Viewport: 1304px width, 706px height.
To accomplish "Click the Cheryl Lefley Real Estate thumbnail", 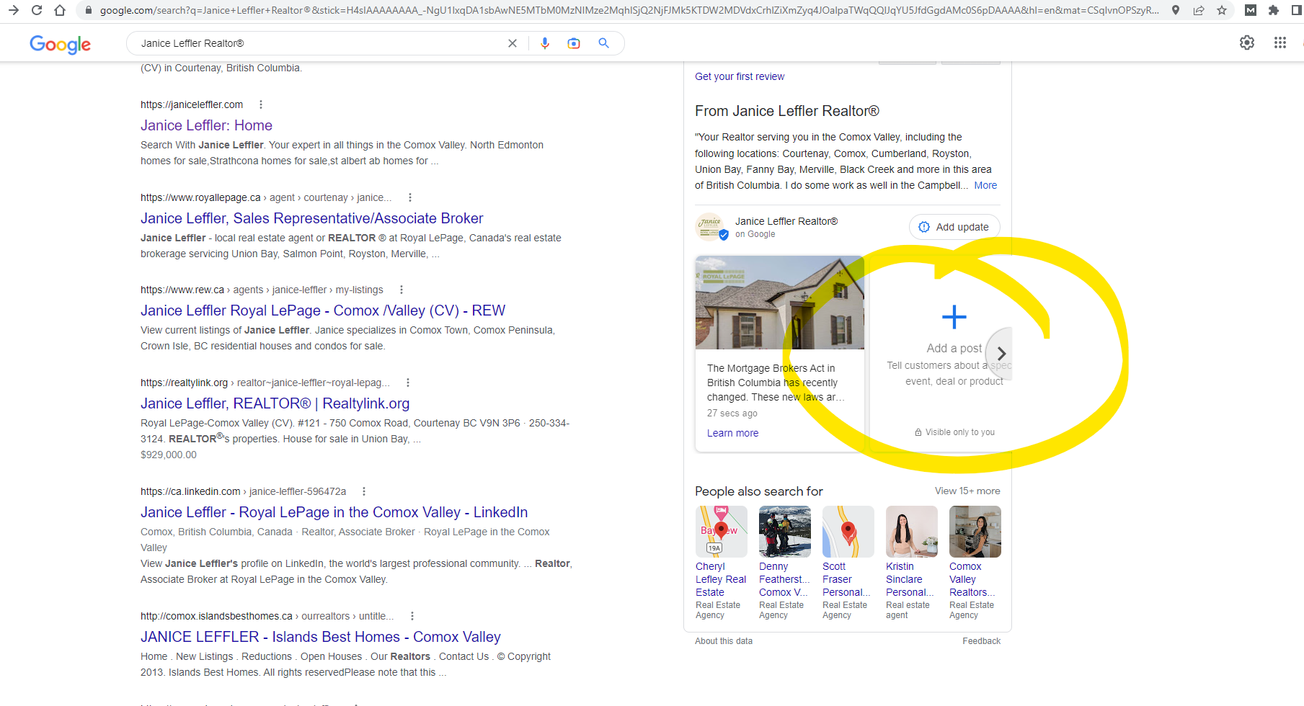I will pyautogui.click(x=721, y=532).
